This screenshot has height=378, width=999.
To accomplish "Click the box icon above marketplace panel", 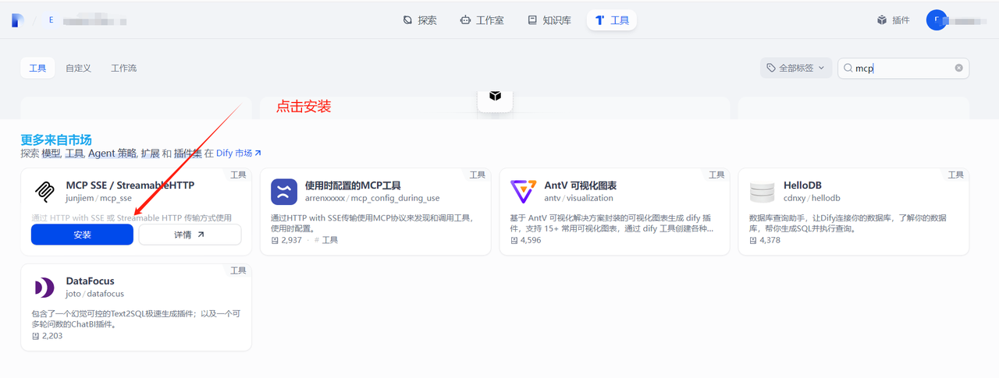I will tap(495, 96).
